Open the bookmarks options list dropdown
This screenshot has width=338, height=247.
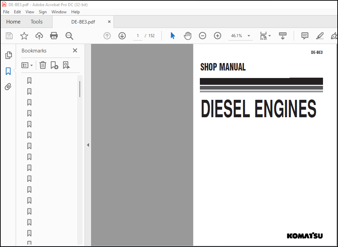(x=27, y=65)
